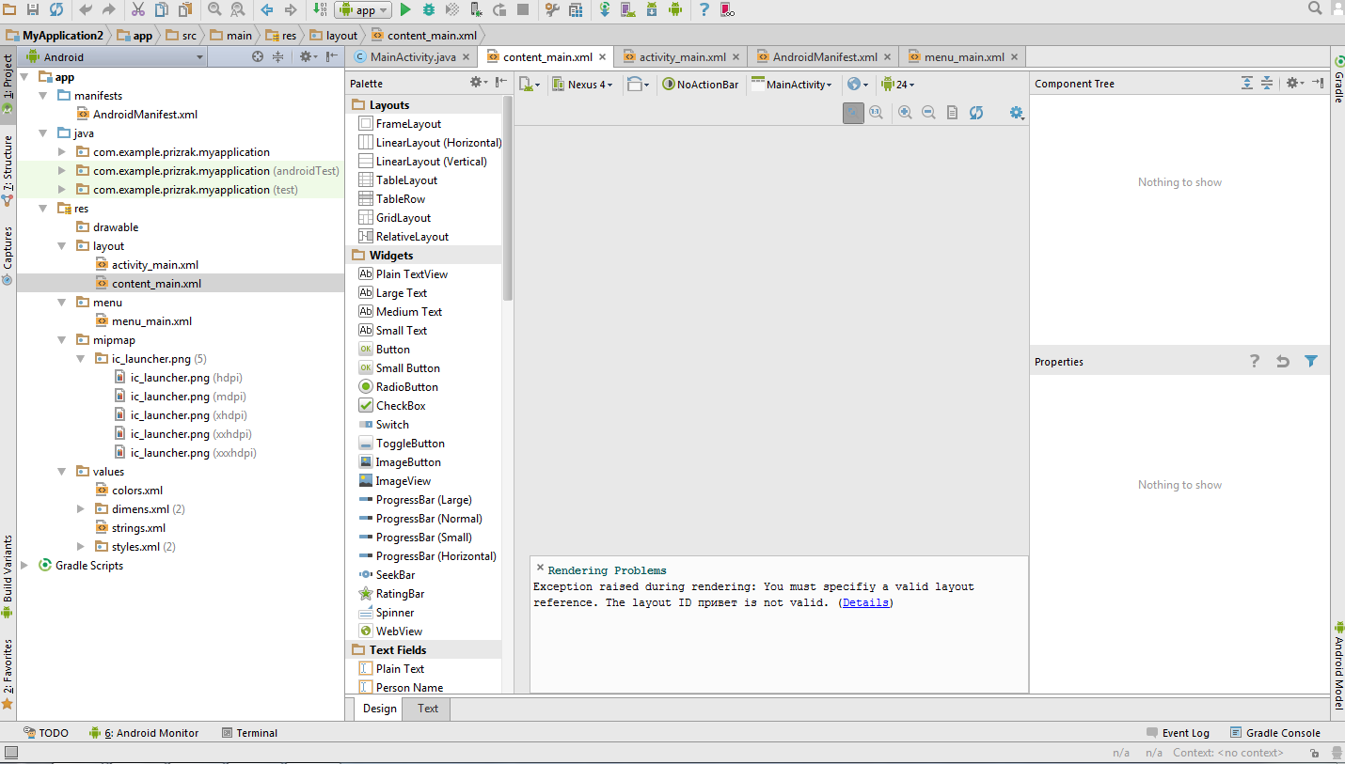
Task: Click the Zoom In icon in designer
Action: [x=905, y=112]
